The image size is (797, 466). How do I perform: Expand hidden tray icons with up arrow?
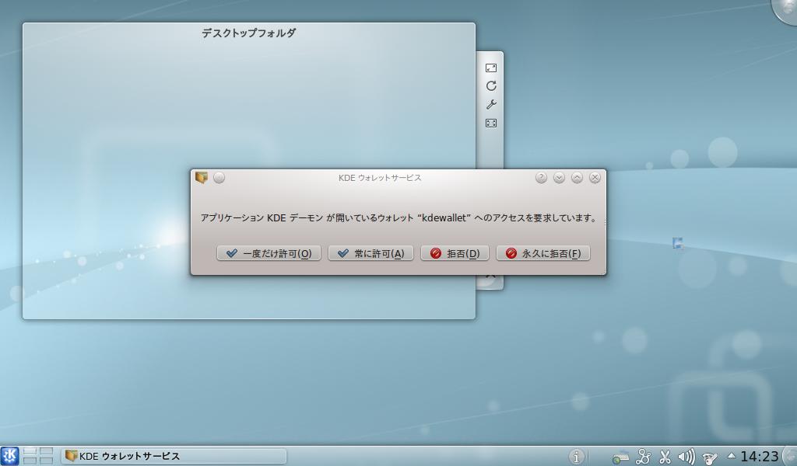click(x=732, y=455)
